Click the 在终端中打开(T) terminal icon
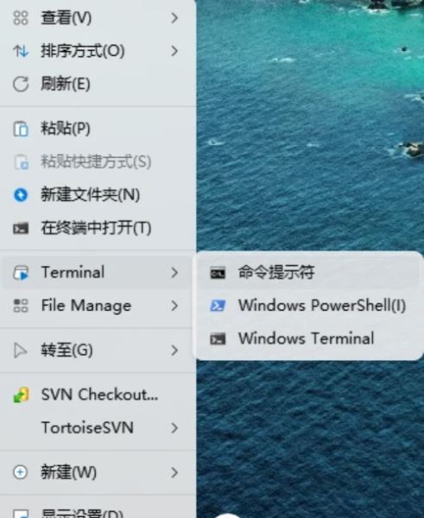Viewport: 424px width, 518px height. click(21, 228)
